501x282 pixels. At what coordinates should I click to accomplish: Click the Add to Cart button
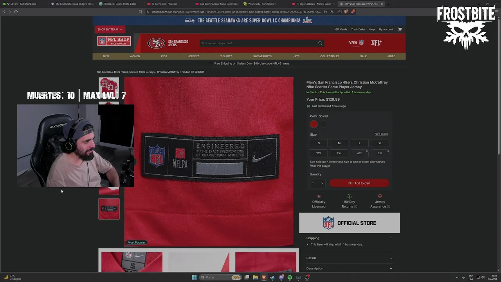point(359,183)
